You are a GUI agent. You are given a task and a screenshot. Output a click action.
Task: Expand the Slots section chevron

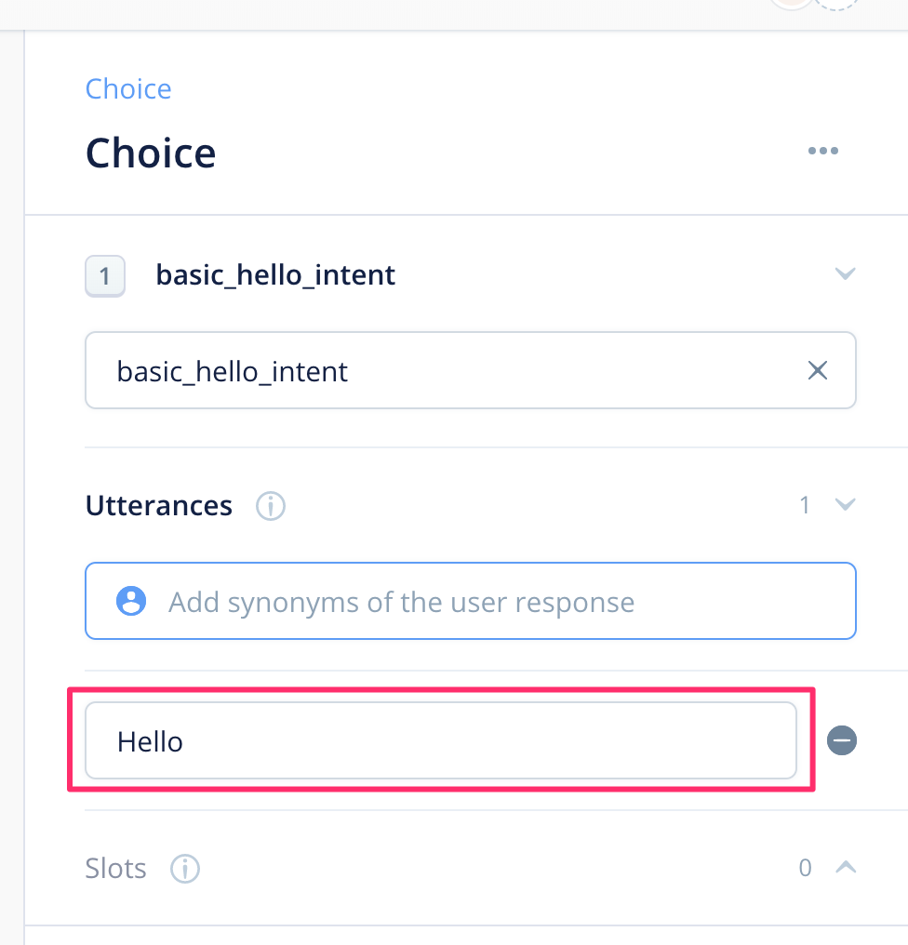tap(845, 867)
